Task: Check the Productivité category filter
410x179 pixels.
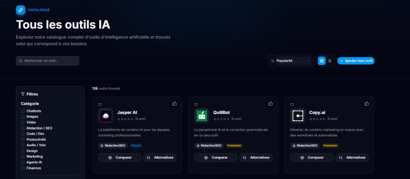Action: click(23, 139)
